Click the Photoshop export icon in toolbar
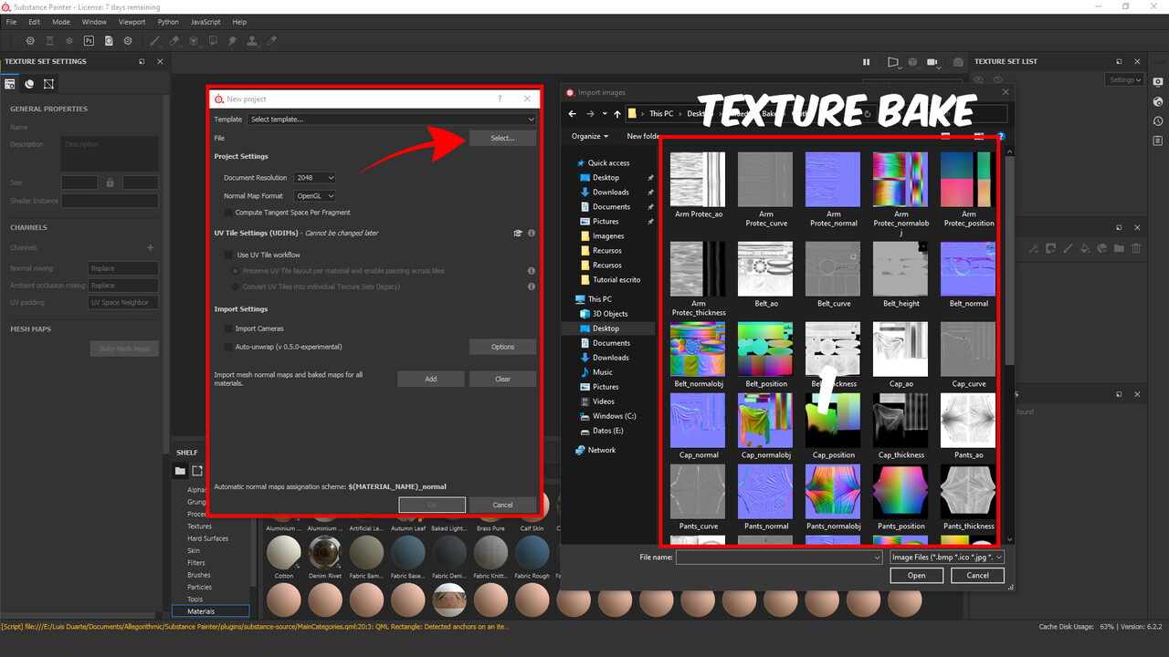This screenshot has height=657, width=1169. tap(89, 41)
